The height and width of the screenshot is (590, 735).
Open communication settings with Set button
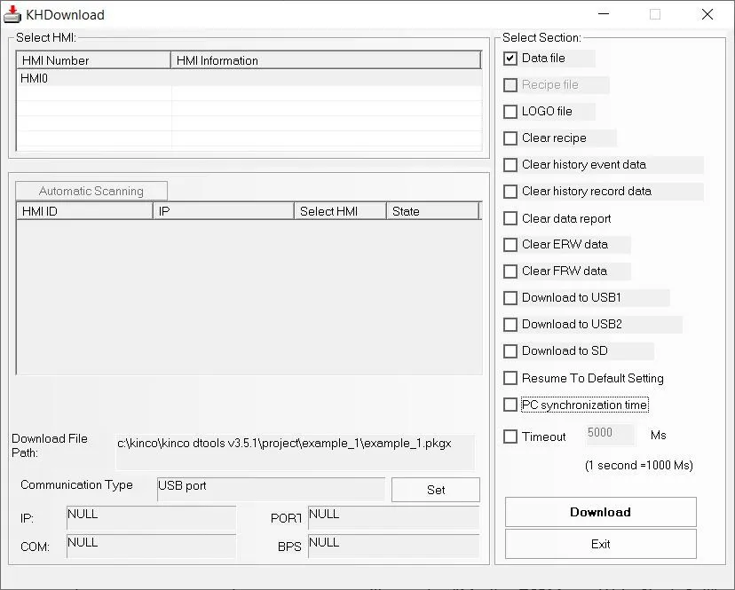pos(436,490)
